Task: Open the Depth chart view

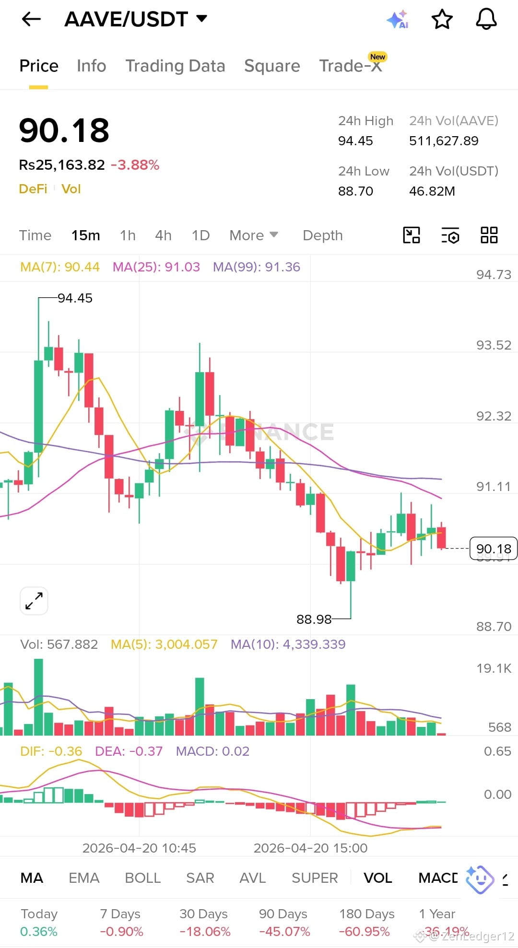Action: tap(323, 235)
